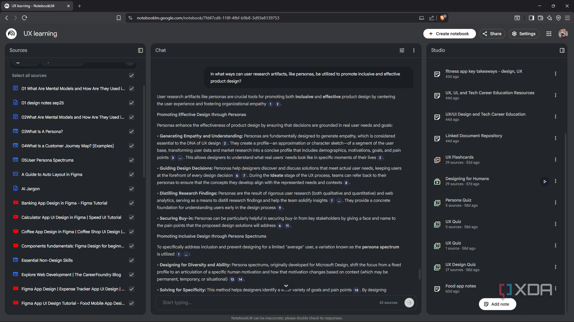Select the UX learning browser tab
This screenshot has height=322, width=574.
pos(37,6)
